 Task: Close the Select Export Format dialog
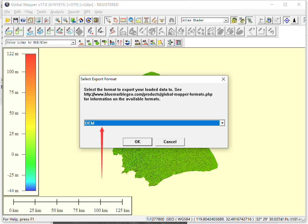pos(223,79)
